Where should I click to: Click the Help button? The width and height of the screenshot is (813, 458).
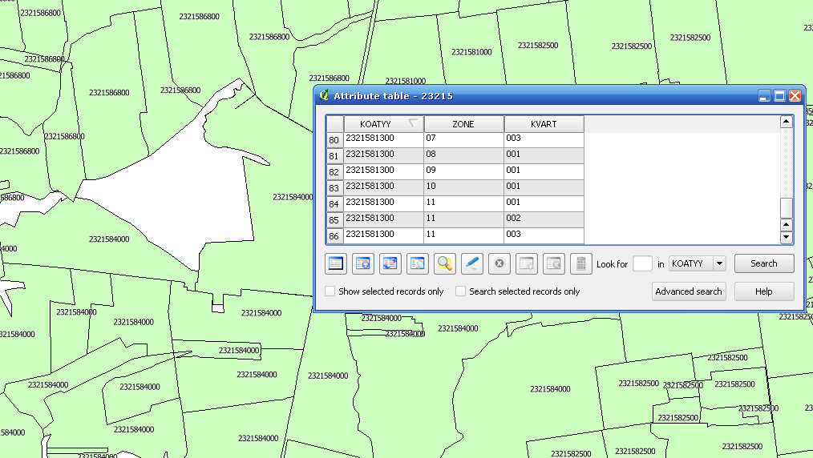tap(763, 291)
